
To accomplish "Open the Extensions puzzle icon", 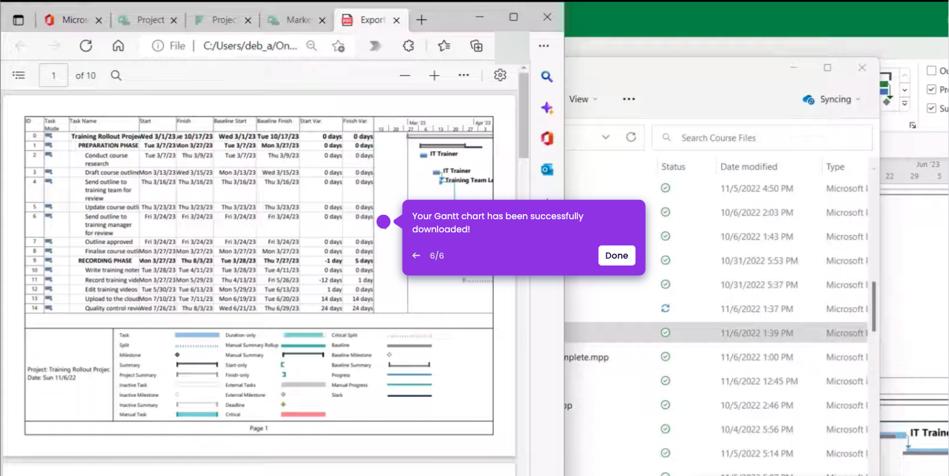I will coord(408,46).
